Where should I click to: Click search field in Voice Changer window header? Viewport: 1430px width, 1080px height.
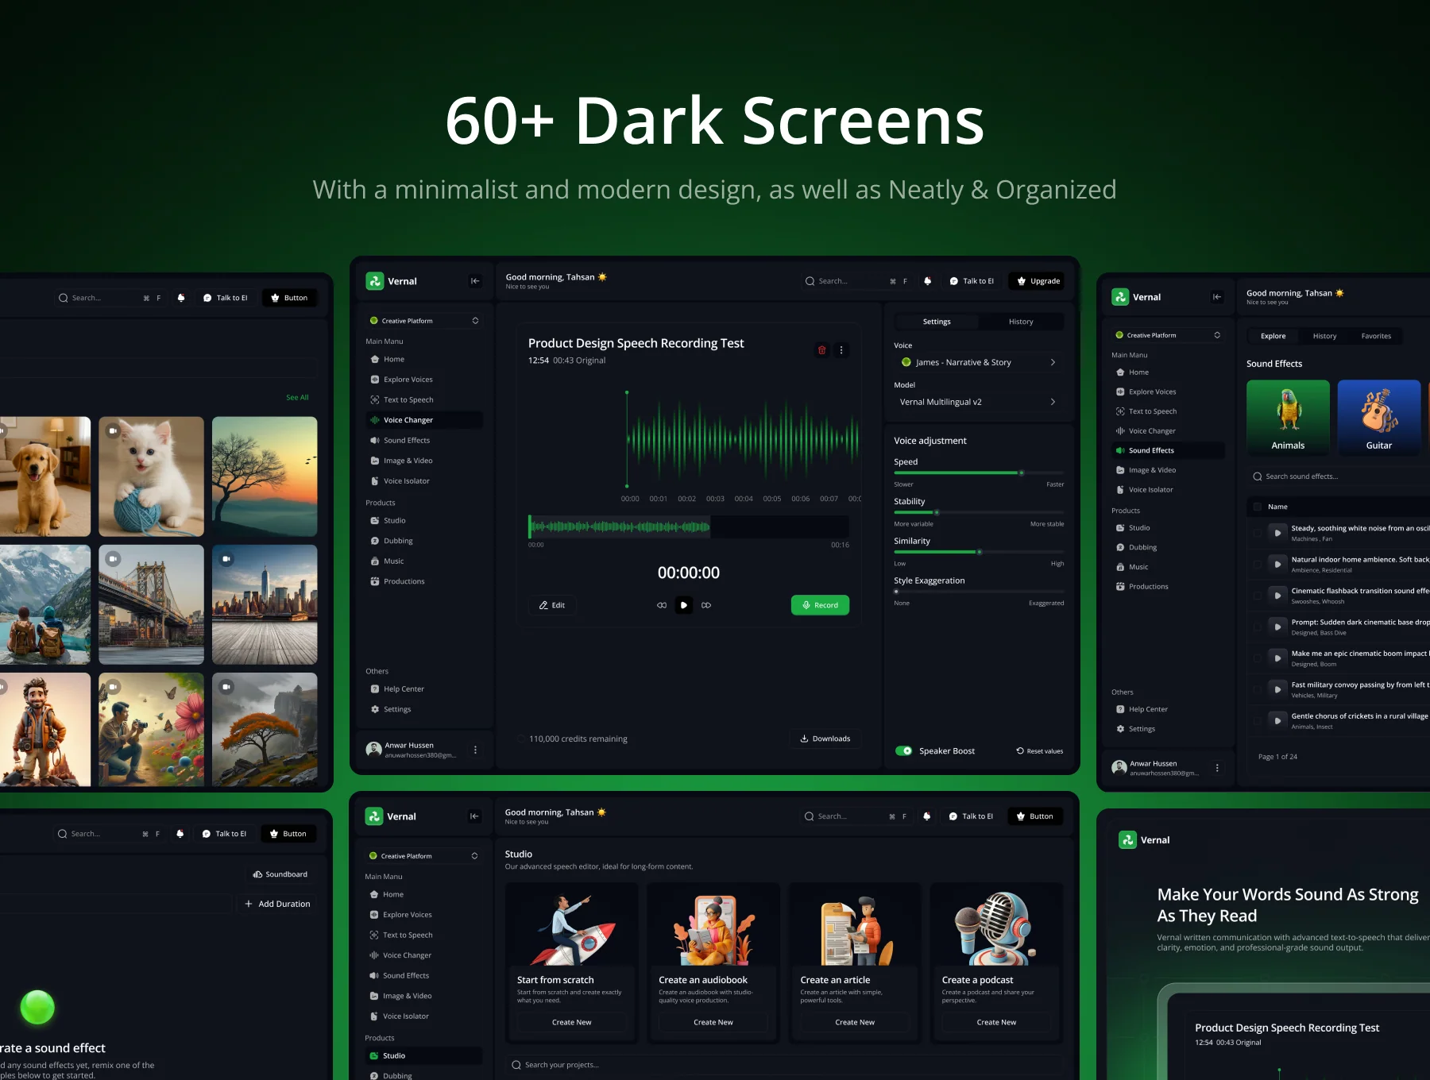point(856,281)
